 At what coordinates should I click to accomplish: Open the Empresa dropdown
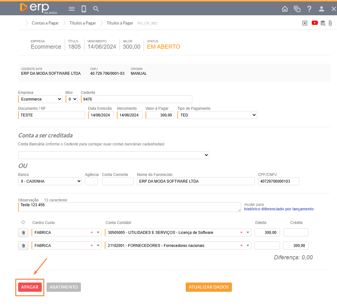point(40,99)
